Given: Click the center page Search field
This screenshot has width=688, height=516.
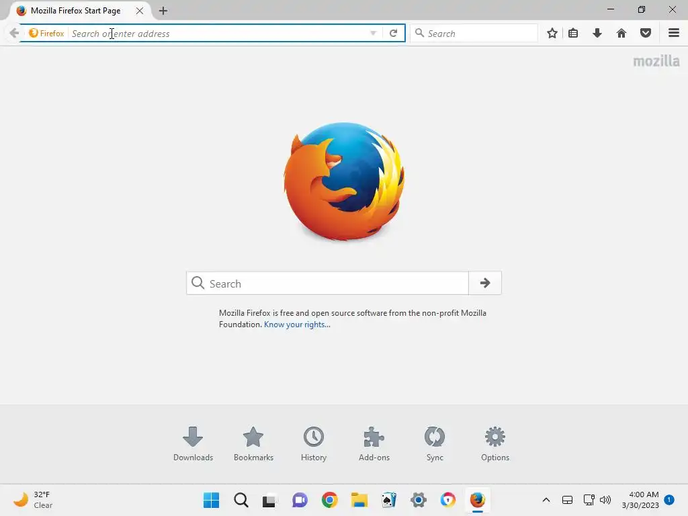Looking at the screenshot, I should coord(327,283).
